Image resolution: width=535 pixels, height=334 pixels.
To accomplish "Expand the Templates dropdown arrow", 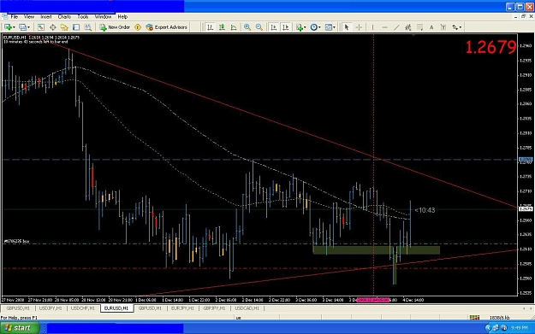I will click(x=335, y=27).
